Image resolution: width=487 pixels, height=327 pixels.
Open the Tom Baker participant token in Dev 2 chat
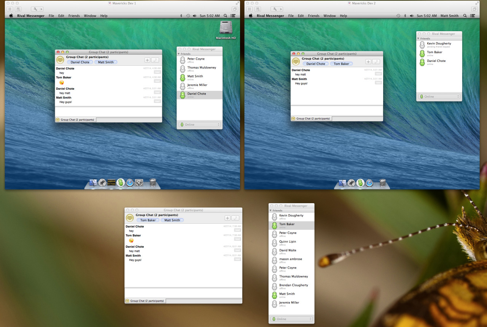tap(341, 64)
